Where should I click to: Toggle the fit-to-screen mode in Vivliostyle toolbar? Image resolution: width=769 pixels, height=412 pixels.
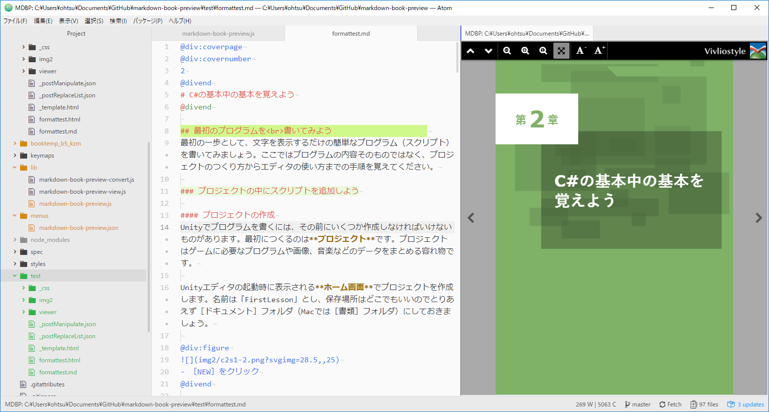(x=561, y=51)
